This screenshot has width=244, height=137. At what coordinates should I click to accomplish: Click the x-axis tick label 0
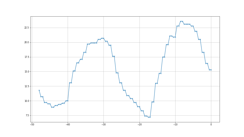click(x=211, y=125)
